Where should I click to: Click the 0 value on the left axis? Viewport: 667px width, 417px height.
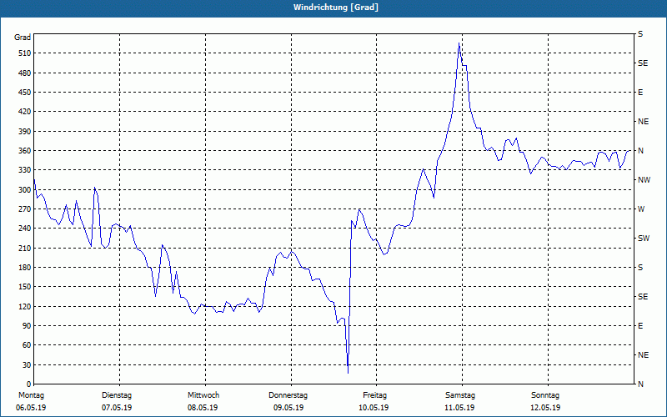(28, 384)
